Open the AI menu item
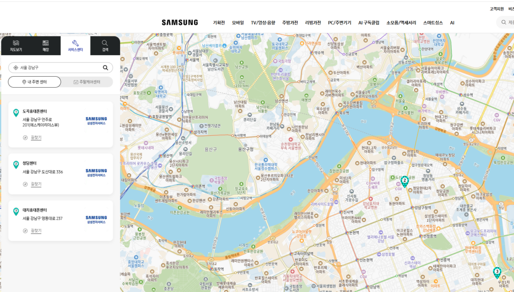Screen dimensions: 514x292 tap(452, 23)
